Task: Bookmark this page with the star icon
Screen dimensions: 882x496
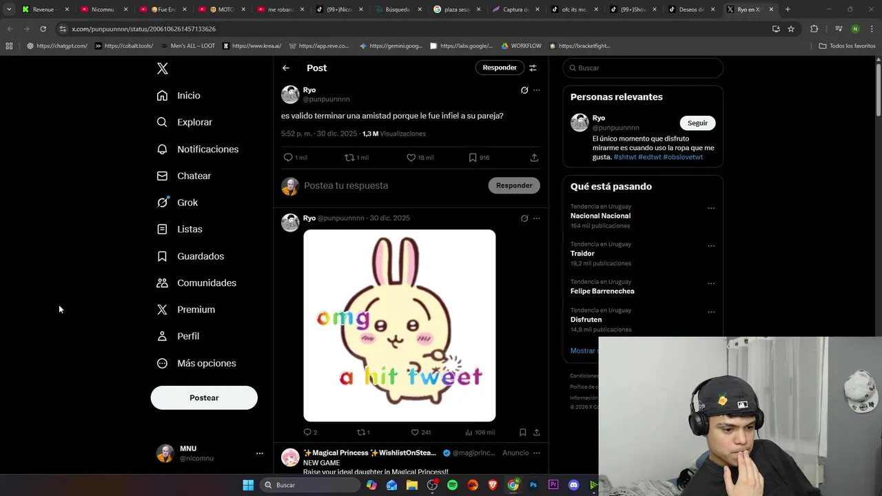Action: pos(791,29)
